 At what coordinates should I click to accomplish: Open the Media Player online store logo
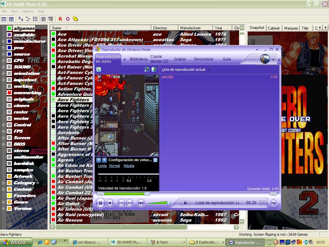pyautogui.click(x=265, y=59)
